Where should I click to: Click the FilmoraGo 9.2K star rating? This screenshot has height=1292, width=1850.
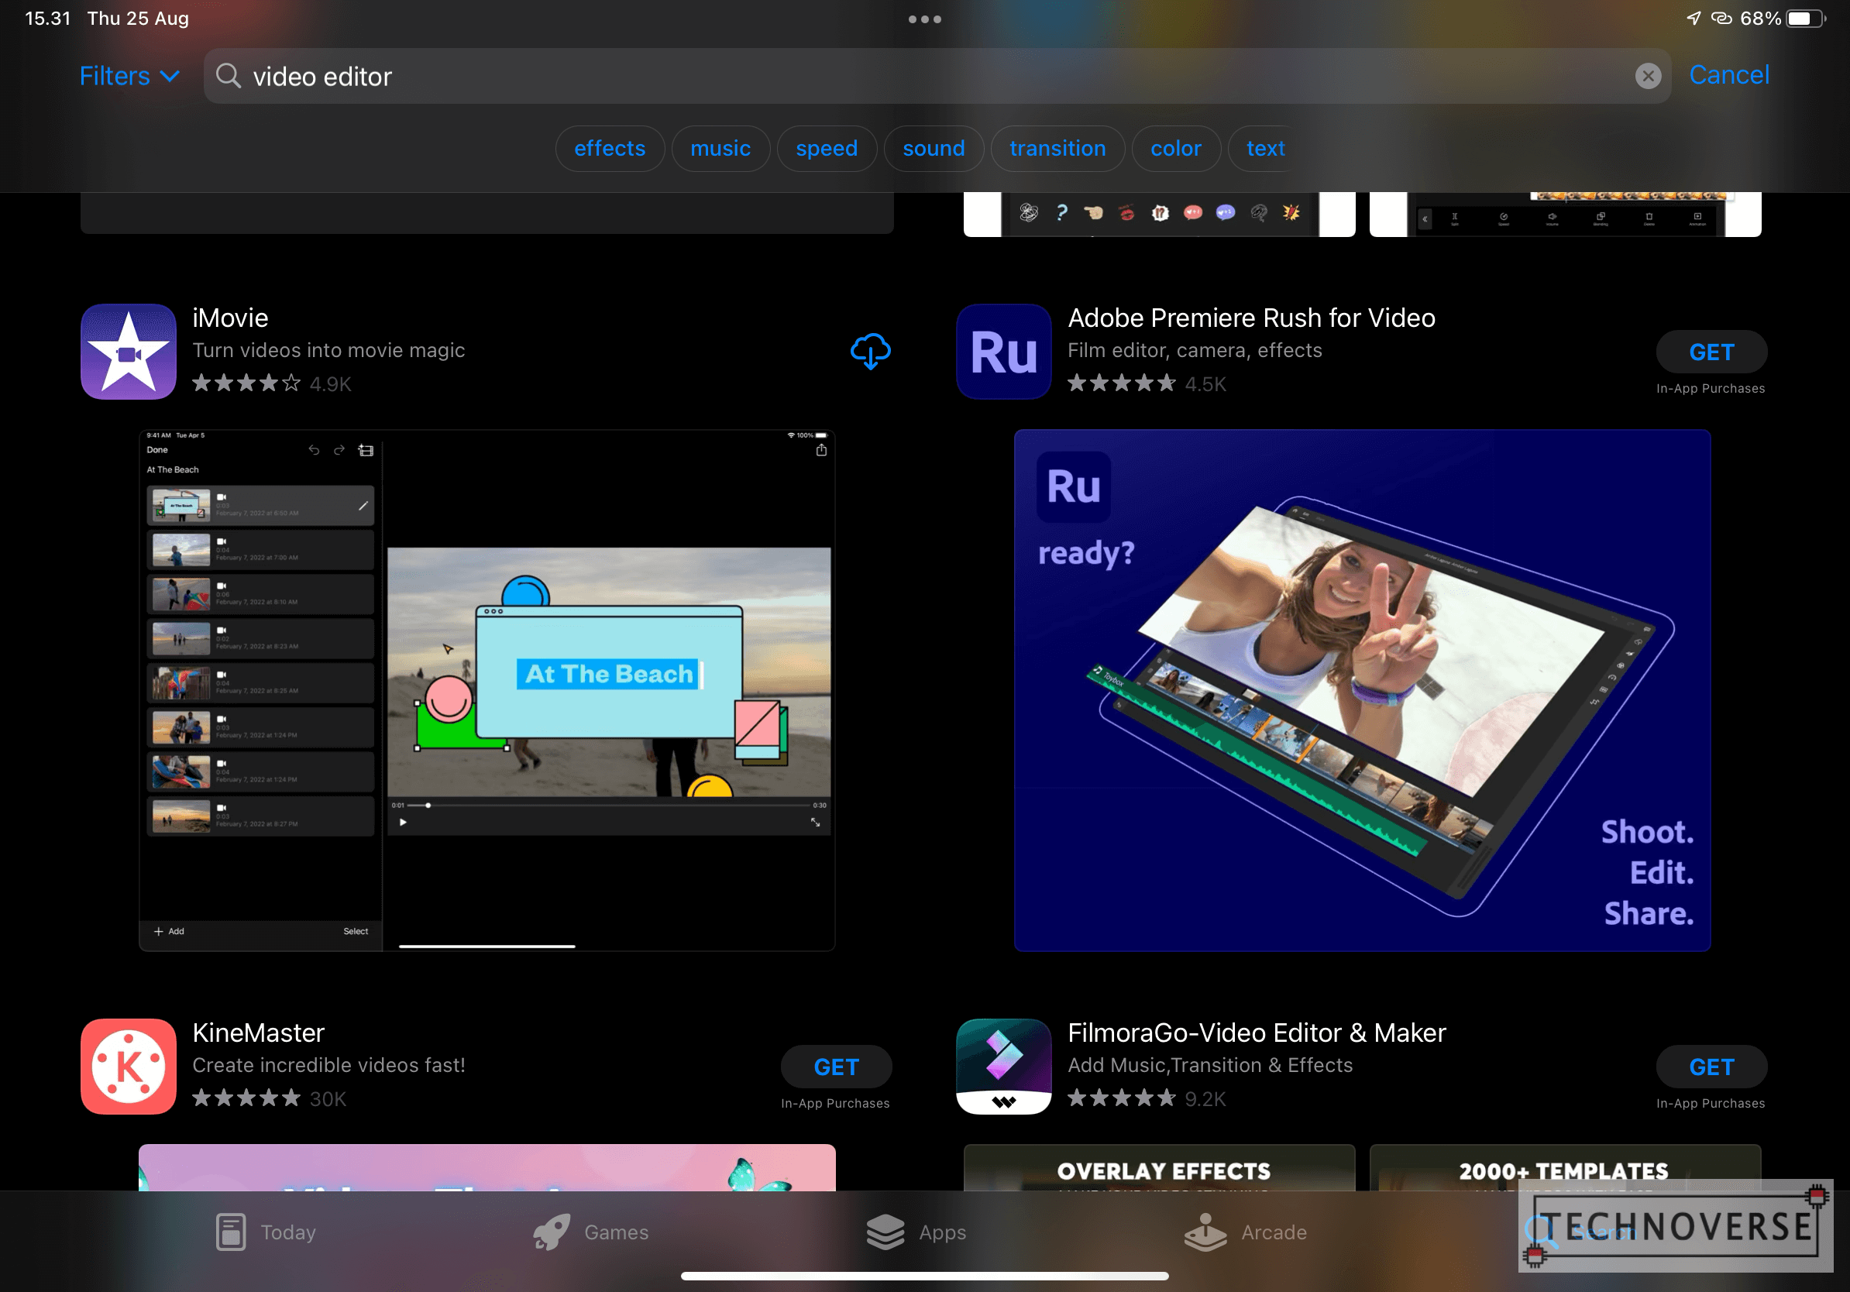[1147, 1098]
